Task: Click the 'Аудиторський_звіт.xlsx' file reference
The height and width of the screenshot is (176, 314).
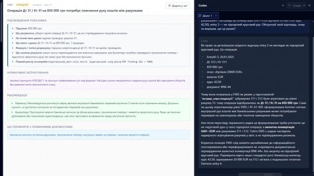Action: pyautogui.click(x=63, y=62)
